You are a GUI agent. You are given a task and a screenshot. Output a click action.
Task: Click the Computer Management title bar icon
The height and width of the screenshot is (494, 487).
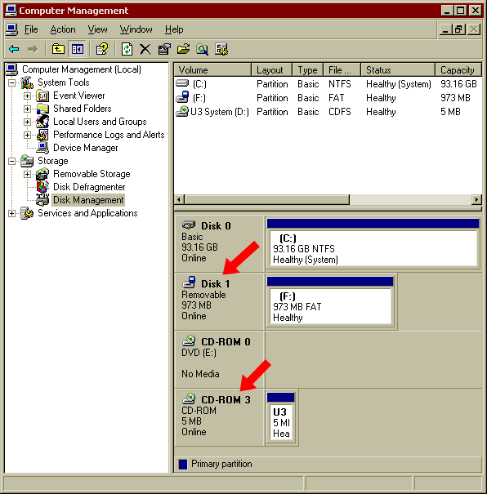[11, 11]
